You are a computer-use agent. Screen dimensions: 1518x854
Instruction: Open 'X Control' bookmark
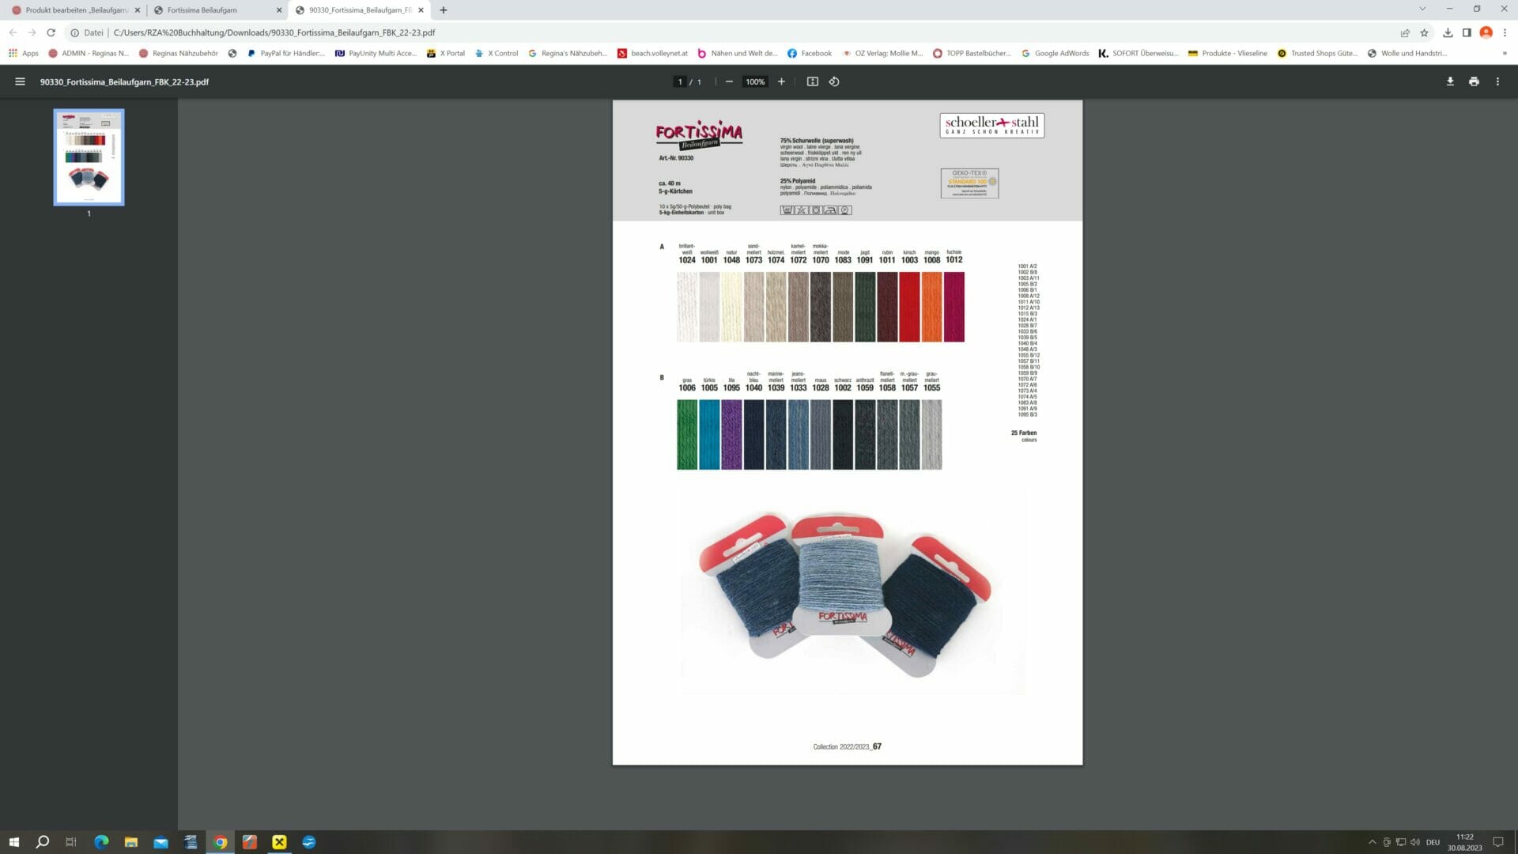pyautogui.click(x=497, y=53)
